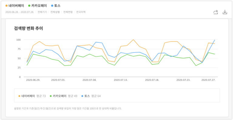Click the 전체연령 age filter
This screenshot has width=233, height=120.
tap(68, 12)
